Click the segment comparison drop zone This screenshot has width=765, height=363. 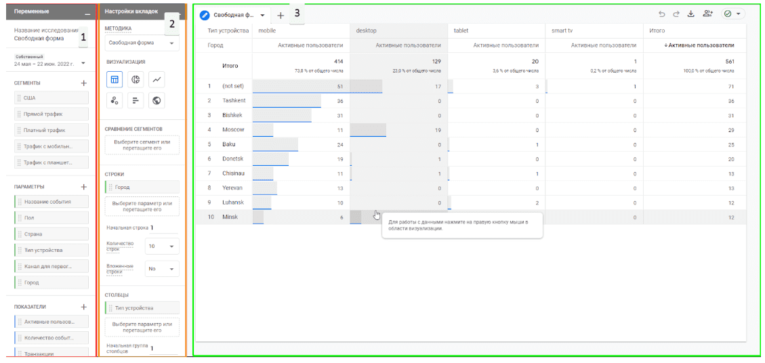[142, 145]
